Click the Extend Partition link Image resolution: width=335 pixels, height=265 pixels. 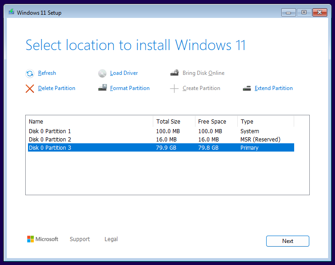pyautogui.click(x=274, y=88)
